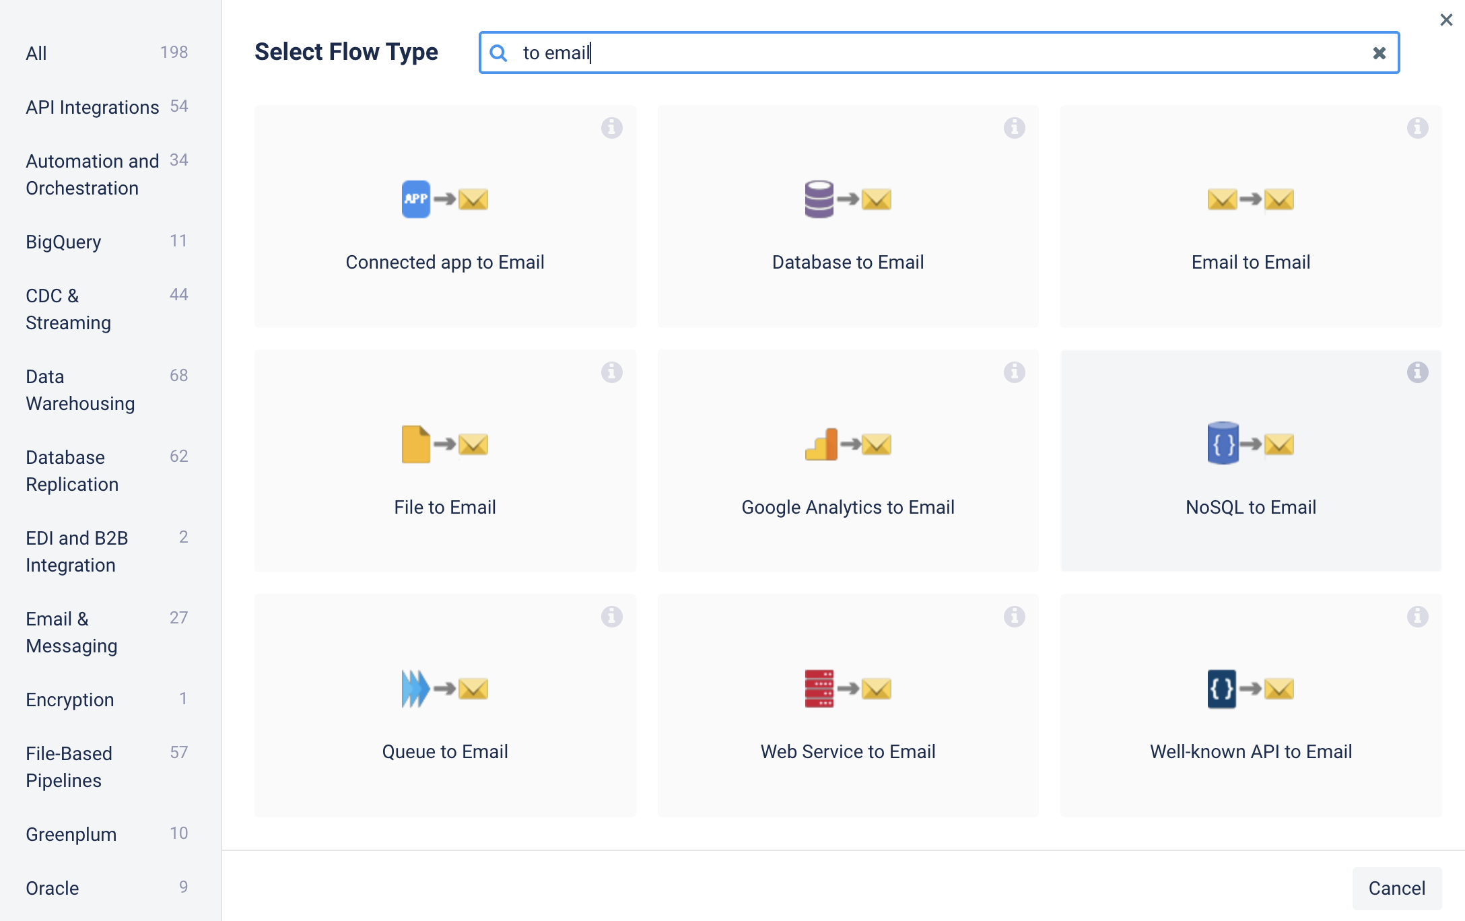The image size is (1465, 921).
Task: Pick the File to Email label
Action: 445,507
